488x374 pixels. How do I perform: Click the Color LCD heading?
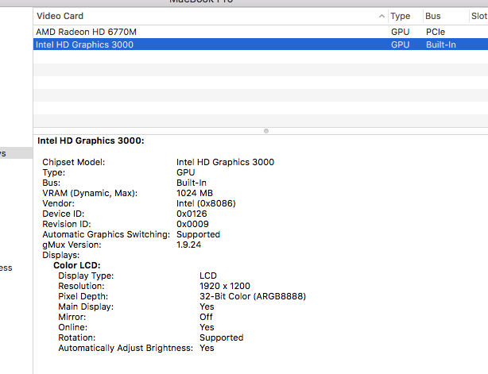coord(77,265)
